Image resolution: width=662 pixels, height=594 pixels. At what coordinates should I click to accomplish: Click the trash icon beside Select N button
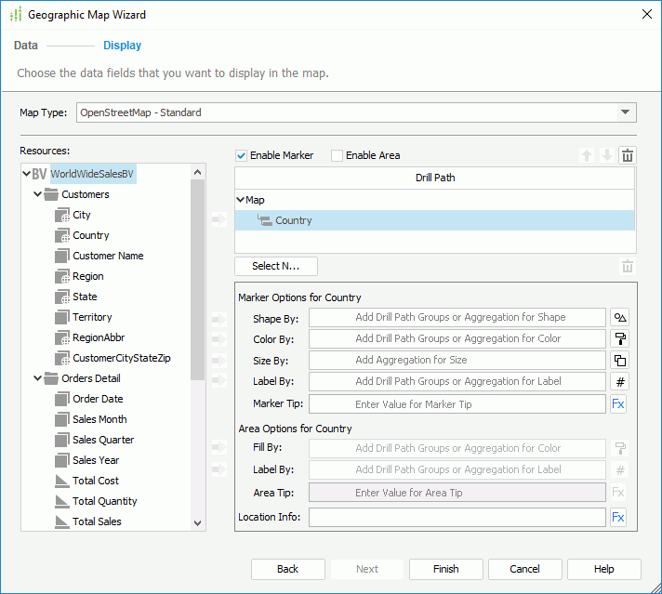coord(628,267)
